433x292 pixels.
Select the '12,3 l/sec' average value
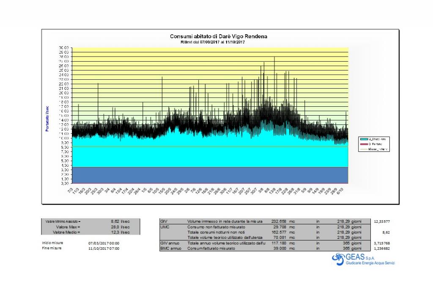point(120,232)
